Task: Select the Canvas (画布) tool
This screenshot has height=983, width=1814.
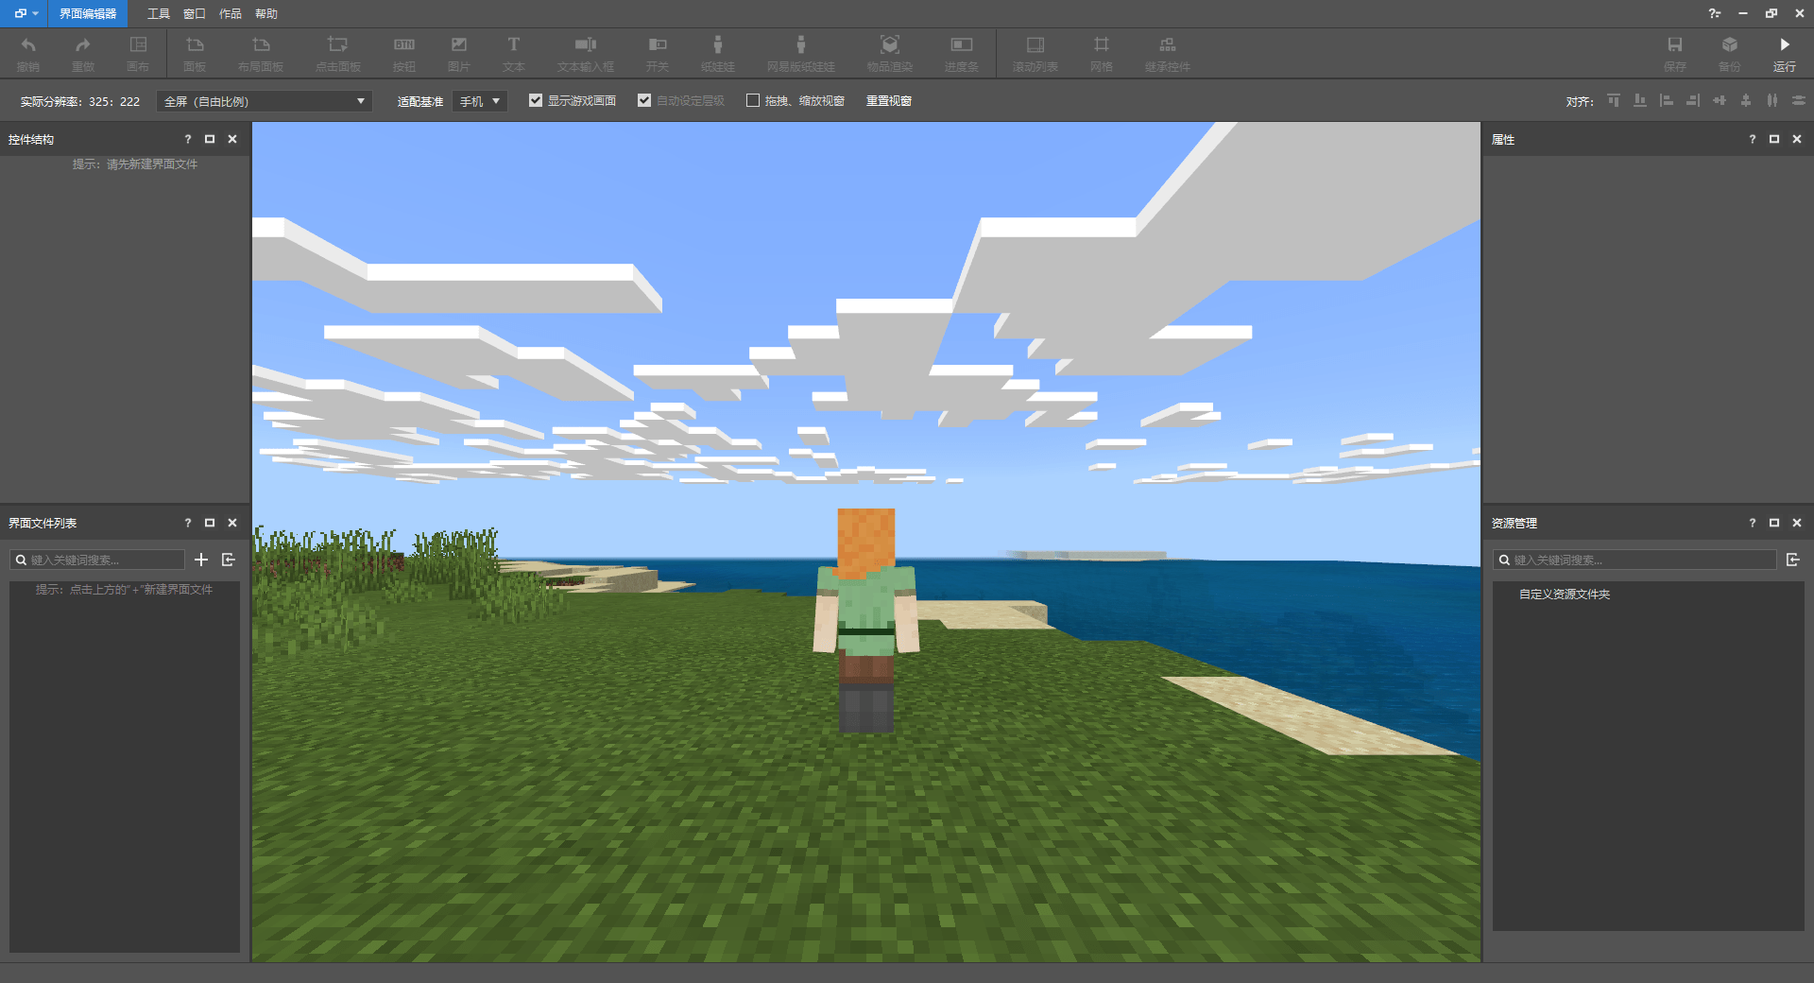Action: pyautogui.click(x=138, y=53)
